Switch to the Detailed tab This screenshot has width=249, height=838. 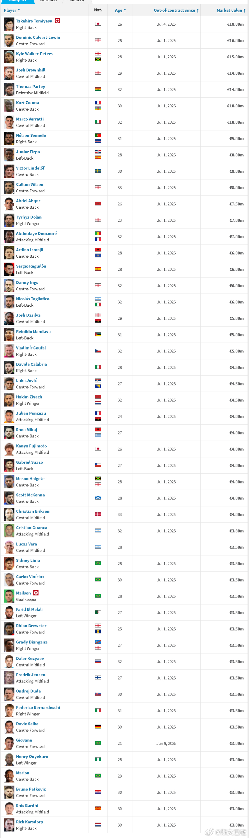tap(48, 1)
